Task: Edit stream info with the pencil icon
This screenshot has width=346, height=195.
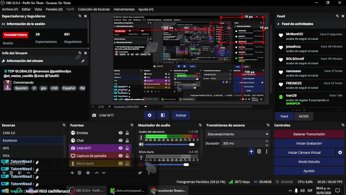Action: coord(83,61)
